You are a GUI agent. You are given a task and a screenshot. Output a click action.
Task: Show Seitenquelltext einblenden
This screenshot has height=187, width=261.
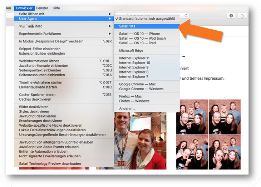pyautogui.click(x=64, y=70)
